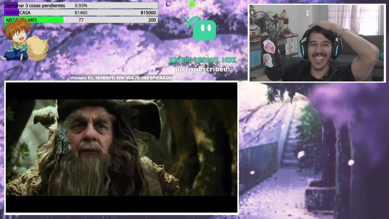Click the 'just subscribed!' alert text

[x=202, y=69]
